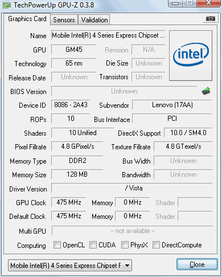Switch to the Sensors tab
Screen dimensions: 222x277
tap(64, 20)
